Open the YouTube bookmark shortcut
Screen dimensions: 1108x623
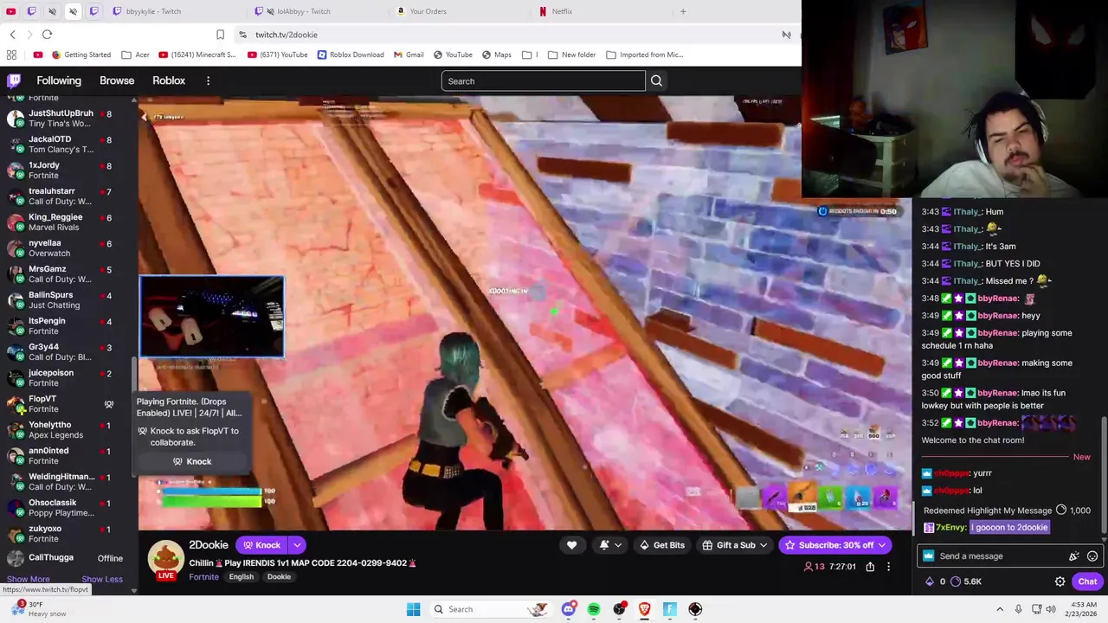452,55
